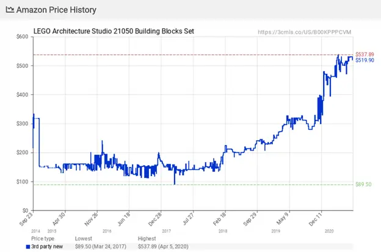Click the Apr 30 x-axis date
The image size is (381, 252).
pyautogui.click(x=59, y=218)
